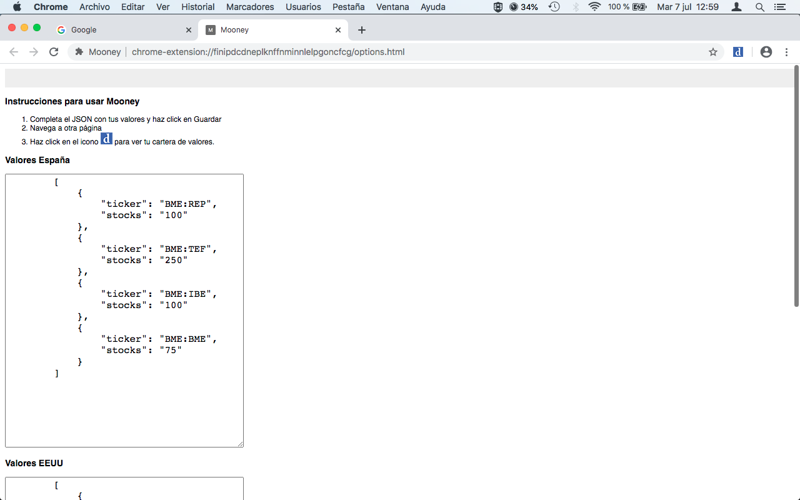Screen dimensions: 800x500
Task: Open Spotlight search
Action: coord(759,7)
